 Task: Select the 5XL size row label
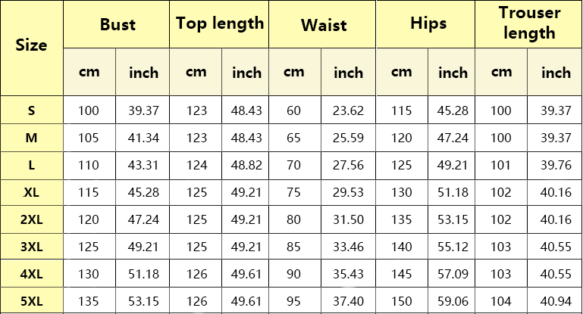[x=32, y=300]
